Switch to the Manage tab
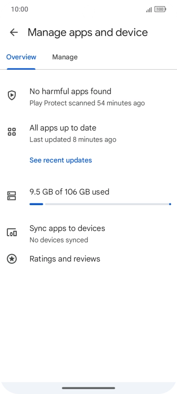The width and height of the screenshot is (177, 394). 65,57
